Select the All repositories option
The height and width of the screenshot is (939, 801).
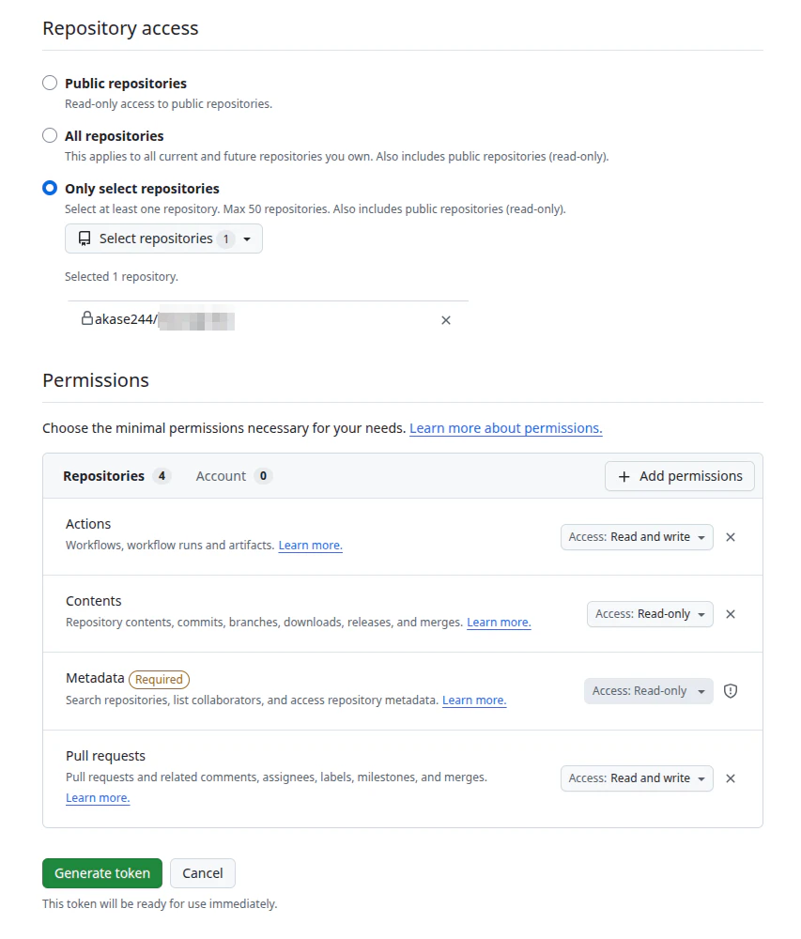[50, 135]
